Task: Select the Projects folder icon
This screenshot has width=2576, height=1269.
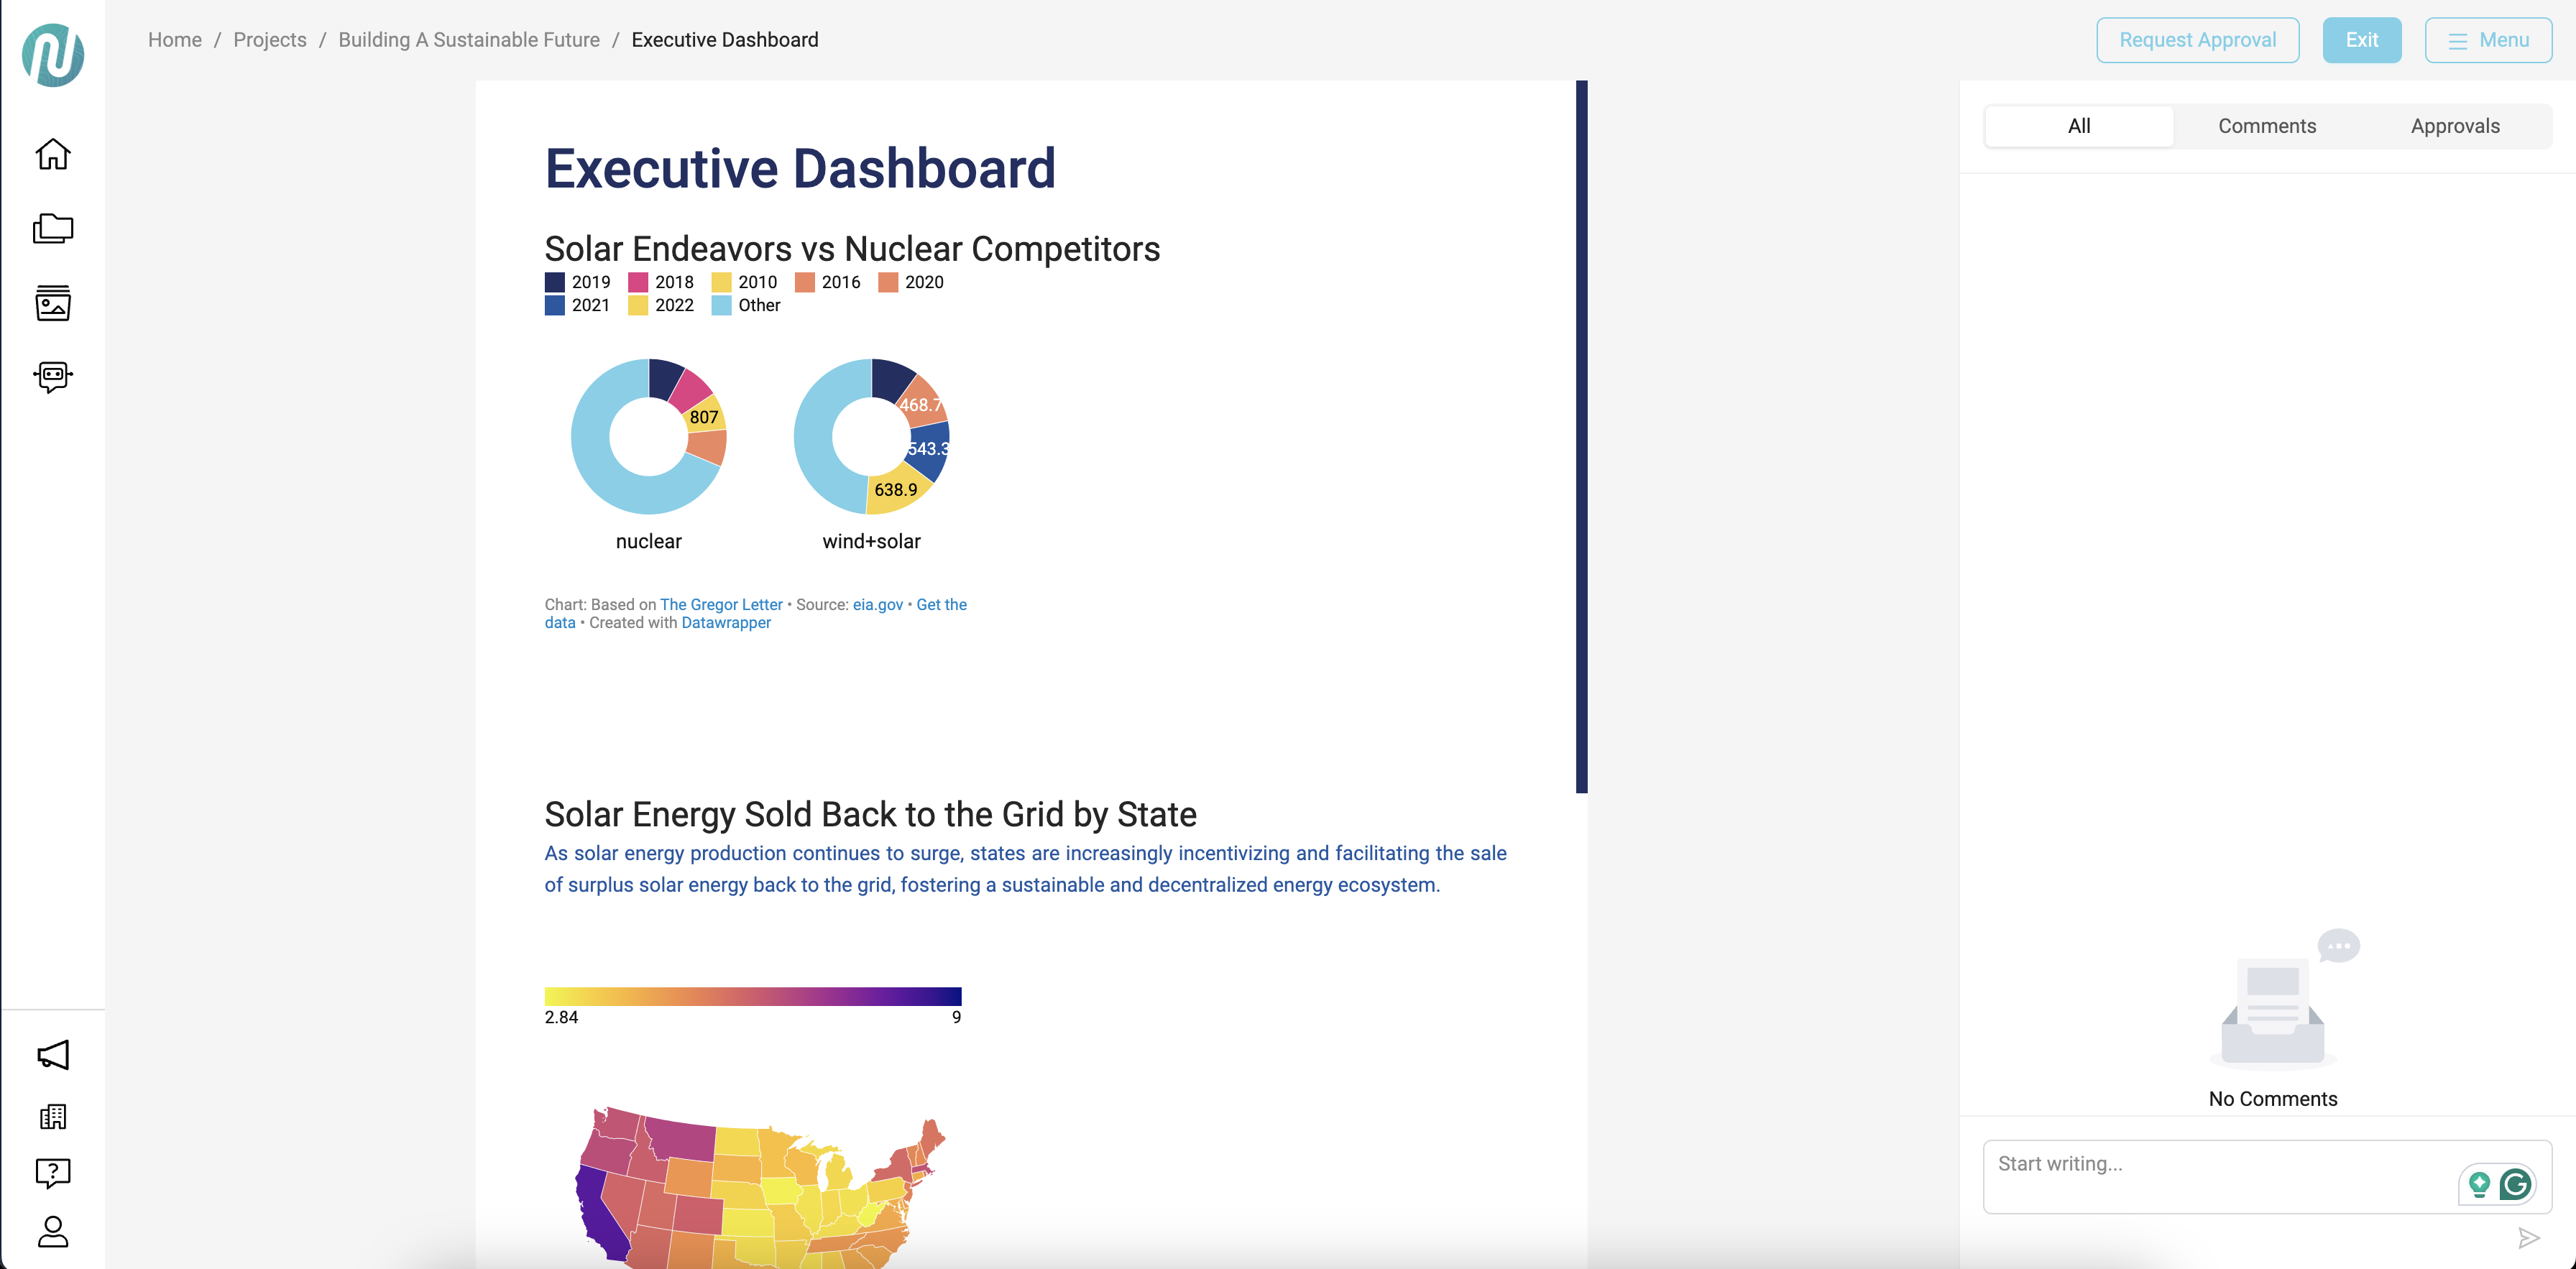Action: pos(53,228)
